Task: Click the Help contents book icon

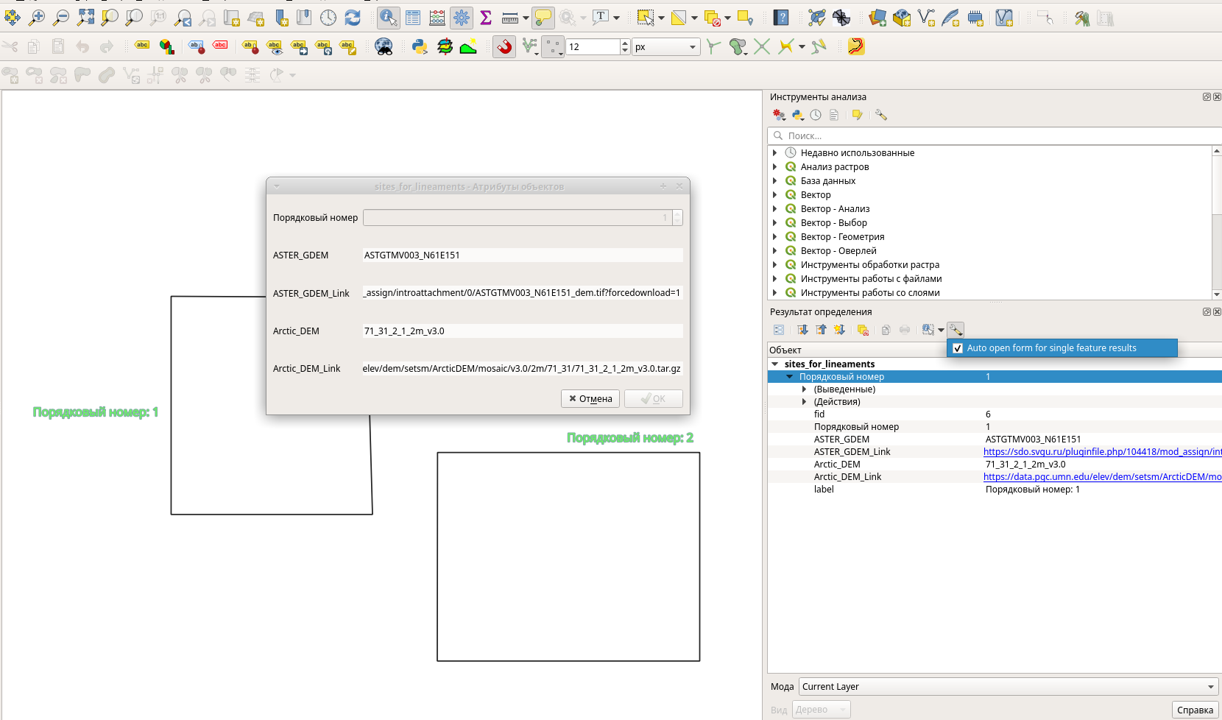Action: [781, 18]
